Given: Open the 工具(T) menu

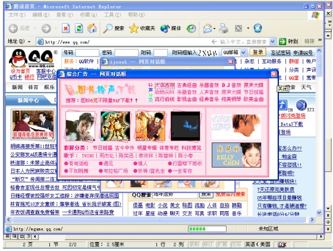Looking at the screenshot, I should [112, 15].
